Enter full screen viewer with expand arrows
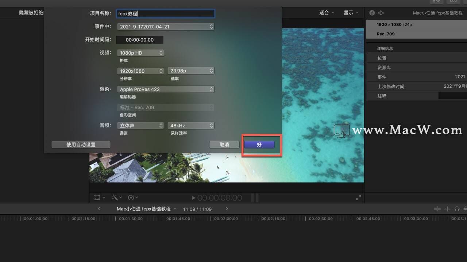Viewport: 467px width, 262px height. click(x=359, y=198)
